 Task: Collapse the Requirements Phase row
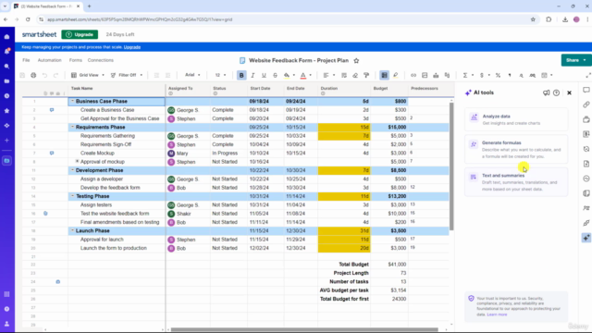(x=72, y=127)
